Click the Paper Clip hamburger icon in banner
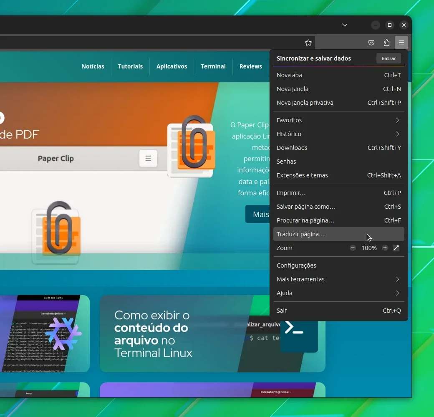This screenshot has width=434, height=417. pyautogui.click(x=148, y=158)
